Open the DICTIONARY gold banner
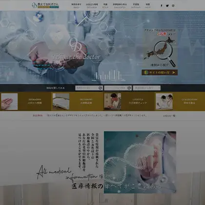The width and height of the screenshot is (205, 205). [77, 101]
